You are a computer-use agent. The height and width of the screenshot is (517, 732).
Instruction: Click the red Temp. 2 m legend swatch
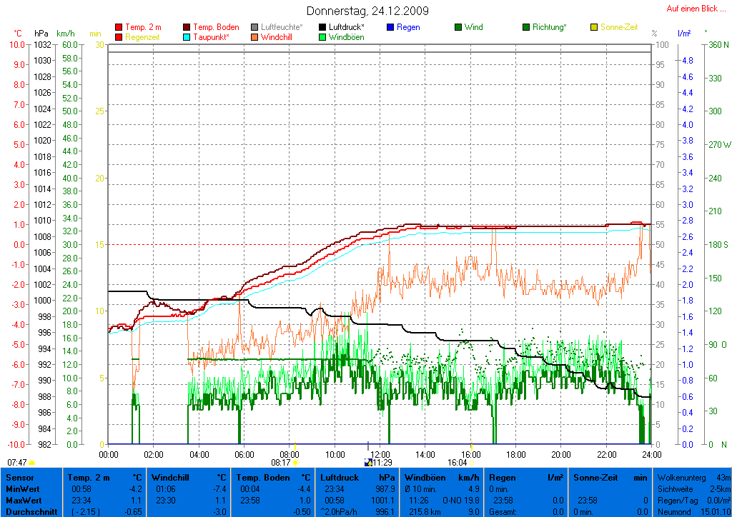119,28
